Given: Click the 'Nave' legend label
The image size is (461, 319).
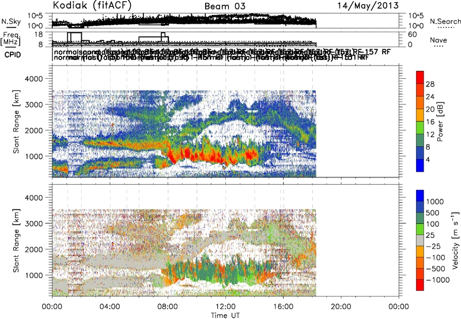Looking at the screenshot, I should point(439,40).
